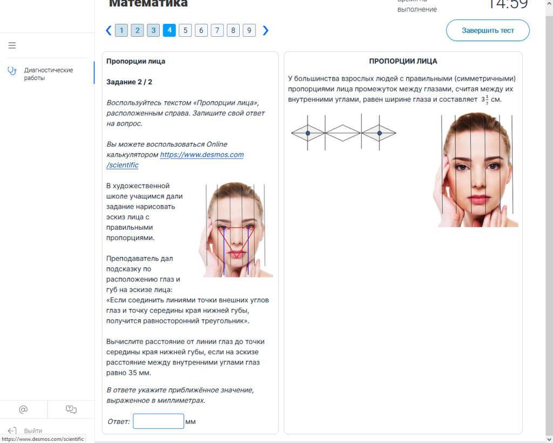The height and width of the screenshot is (443, 553).
Task: Click the face sketch image with red triangle
Action: [x=235, y=229]
